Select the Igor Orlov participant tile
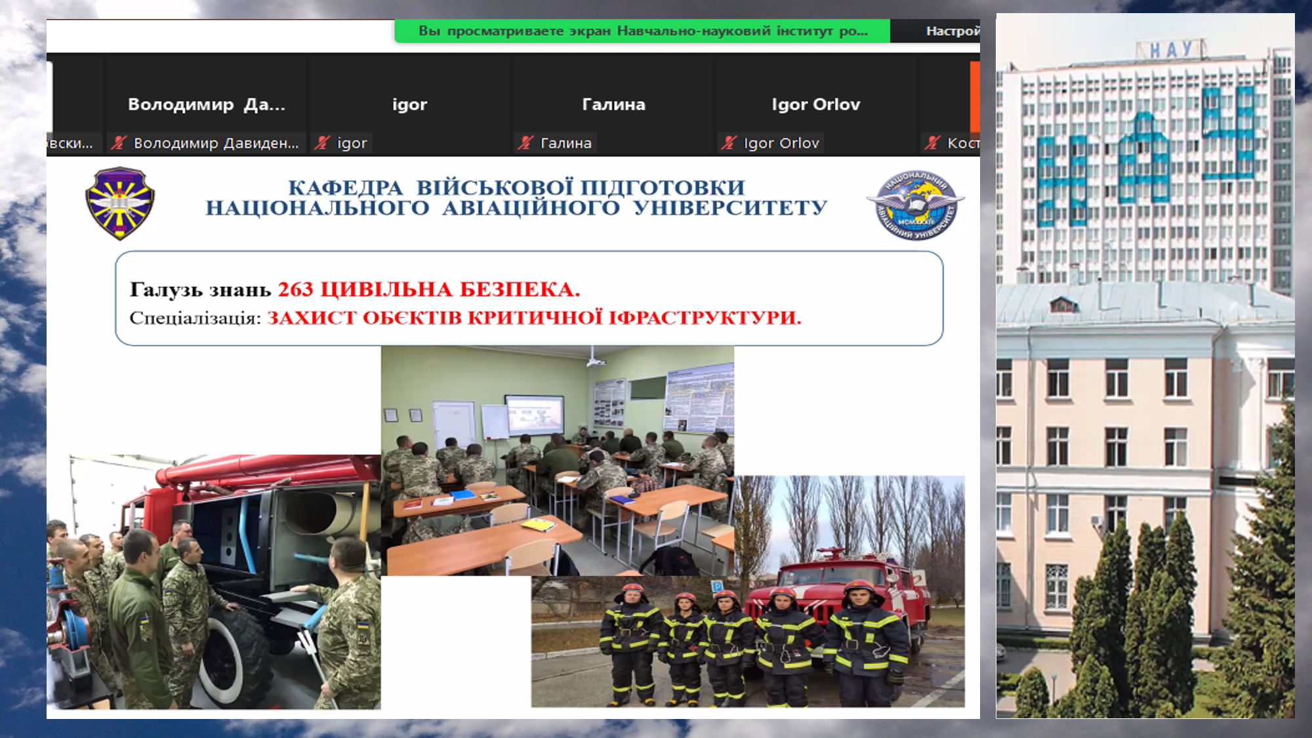This screenshot has width=1312, height=738. click(815, 104)
